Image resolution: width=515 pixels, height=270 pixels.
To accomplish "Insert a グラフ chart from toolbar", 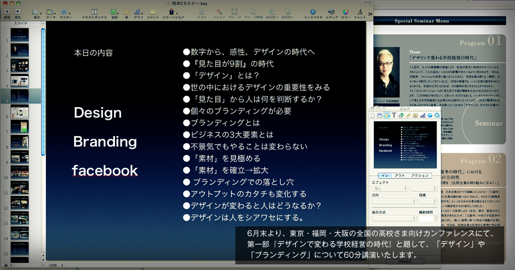I will (x=138, y=13).
